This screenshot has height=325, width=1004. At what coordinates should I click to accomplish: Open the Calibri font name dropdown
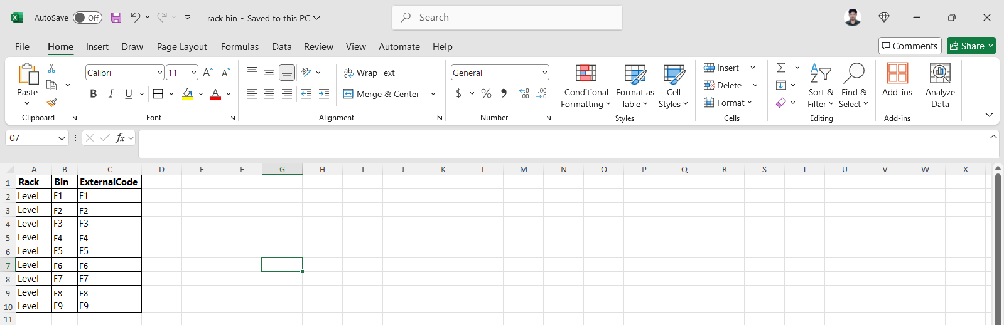[160, 73]
